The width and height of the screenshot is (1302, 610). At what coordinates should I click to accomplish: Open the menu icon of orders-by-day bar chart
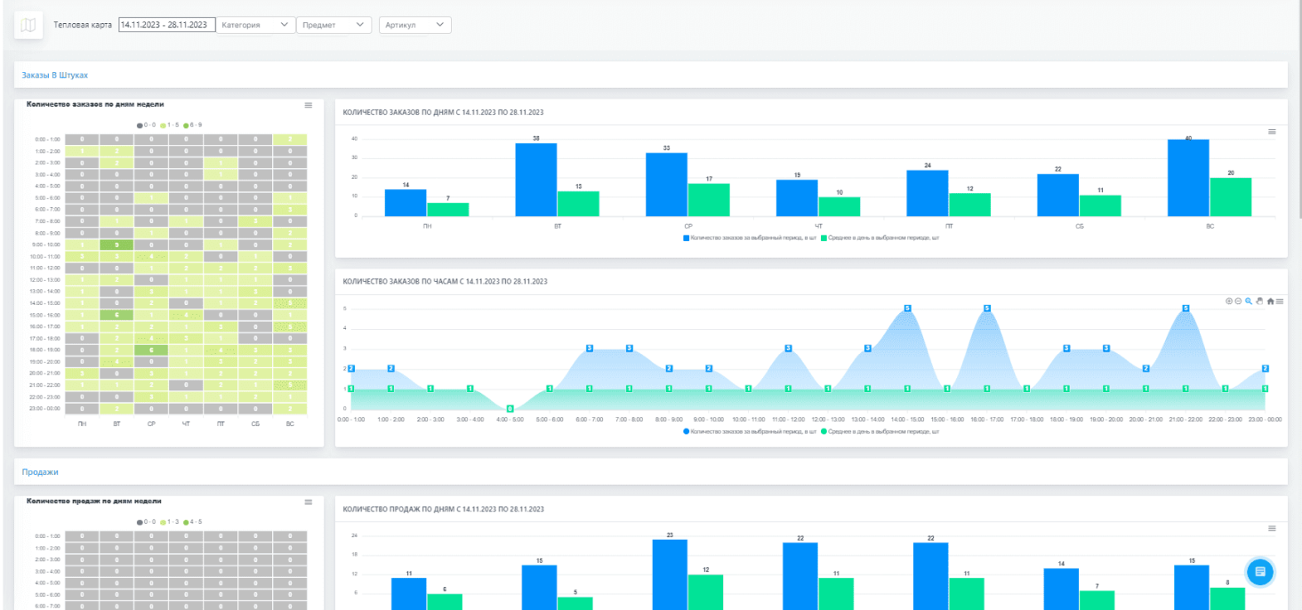point(1272,132)
